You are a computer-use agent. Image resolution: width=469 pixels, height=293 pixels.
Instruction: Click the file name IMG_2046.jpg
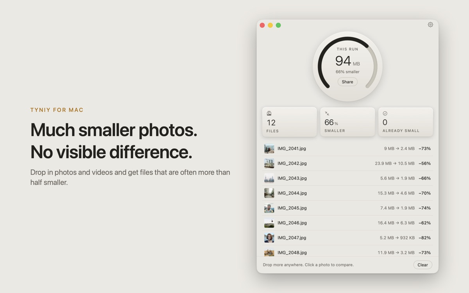(x=292, y=223)
